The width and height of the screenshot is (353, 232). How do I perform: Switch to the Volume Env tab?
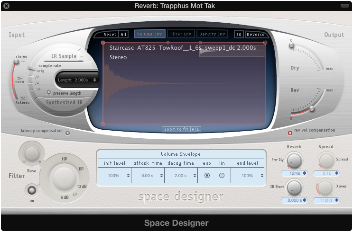(x=149, y=34)
